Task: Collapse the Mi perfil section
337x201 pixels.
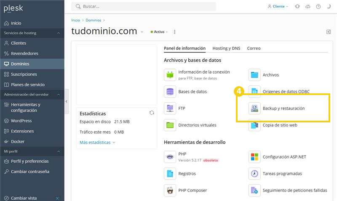Action: point(59,151)
